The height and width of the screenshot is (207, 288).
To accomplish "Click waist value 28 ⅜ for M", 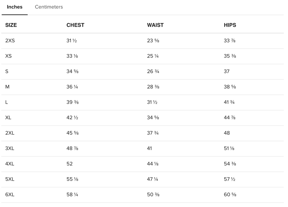I will pos(153,87).
